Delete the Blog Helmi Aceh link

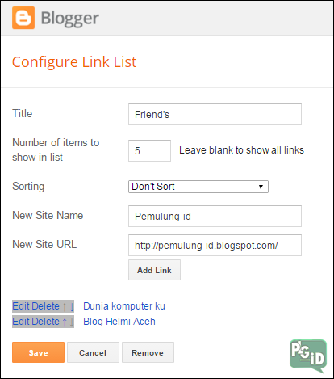pos(45,322)
